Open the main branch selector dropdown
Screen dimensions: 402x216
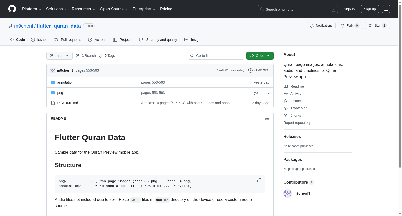coord(60,56)
